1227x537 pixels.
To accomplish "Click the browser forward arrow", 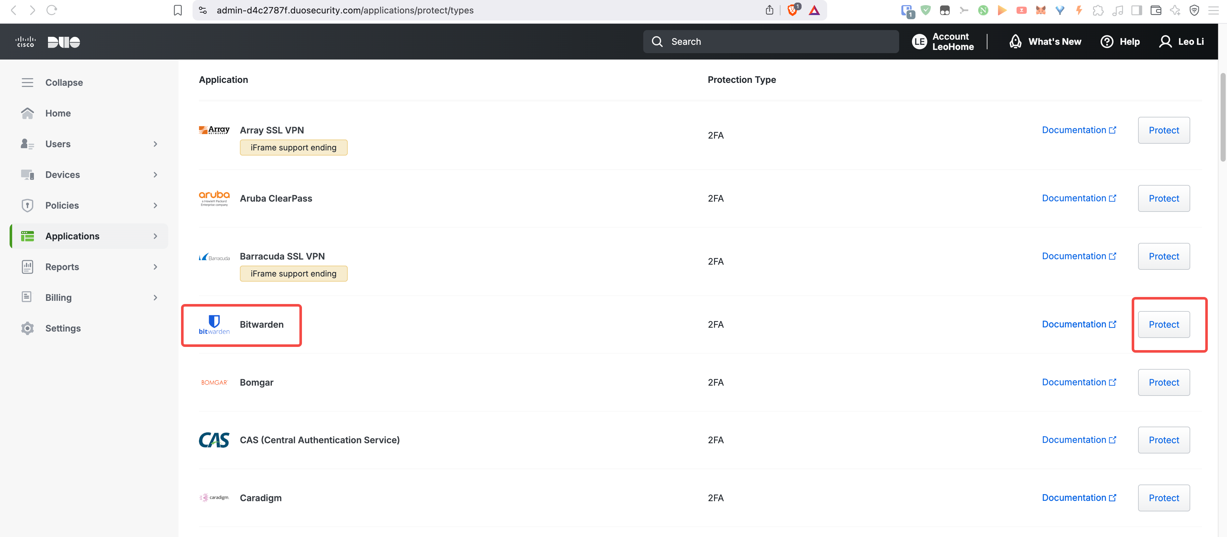I will click(32, 10).
